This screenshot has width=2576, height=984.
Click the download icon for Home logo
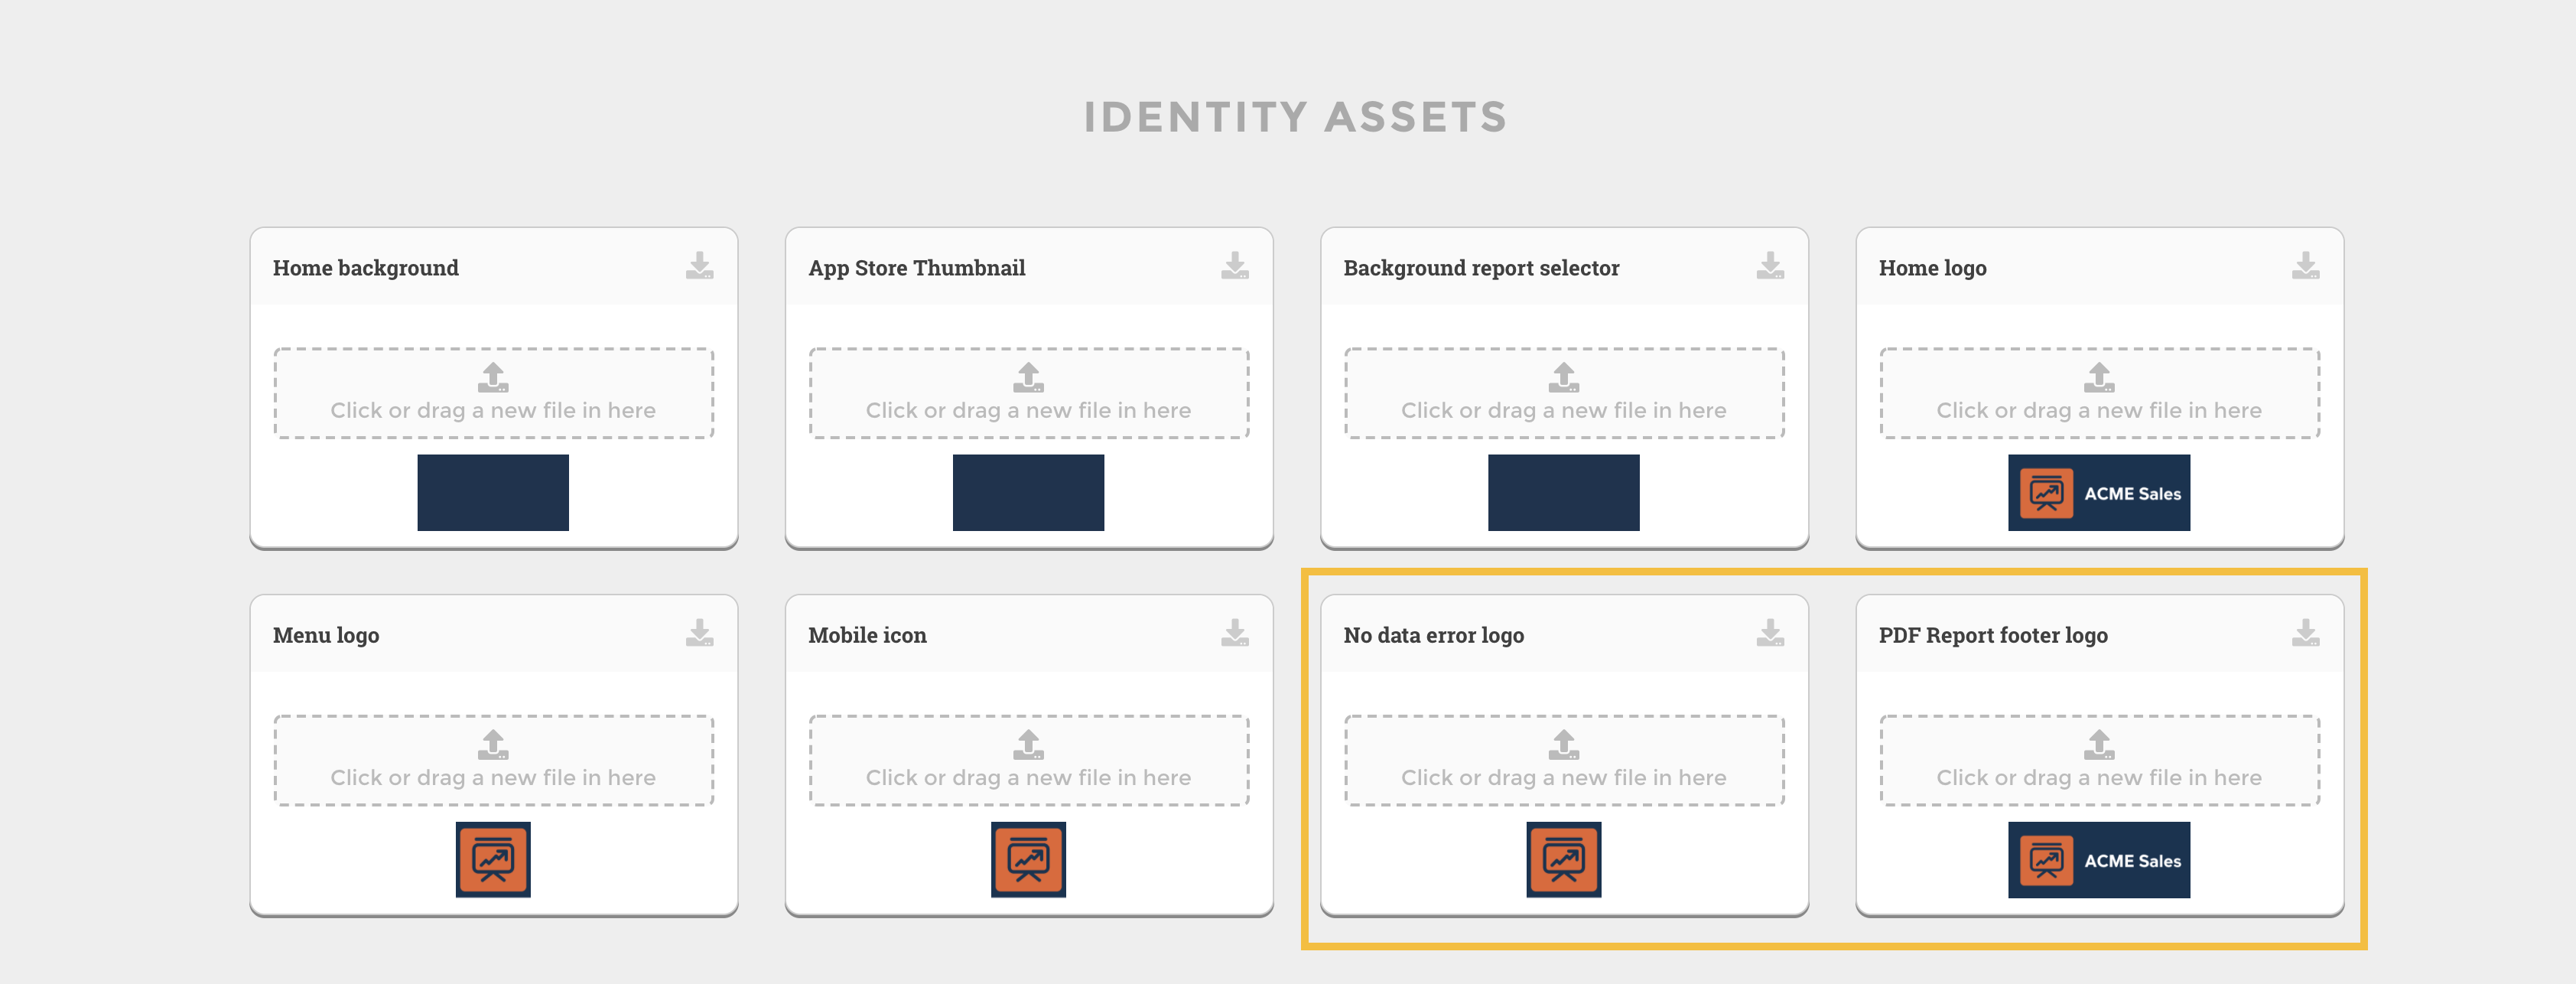[x=2306, y=266]
